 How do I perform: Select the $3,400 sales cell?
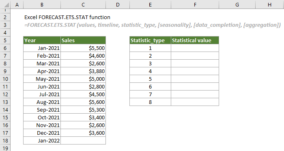pos(83,117)
